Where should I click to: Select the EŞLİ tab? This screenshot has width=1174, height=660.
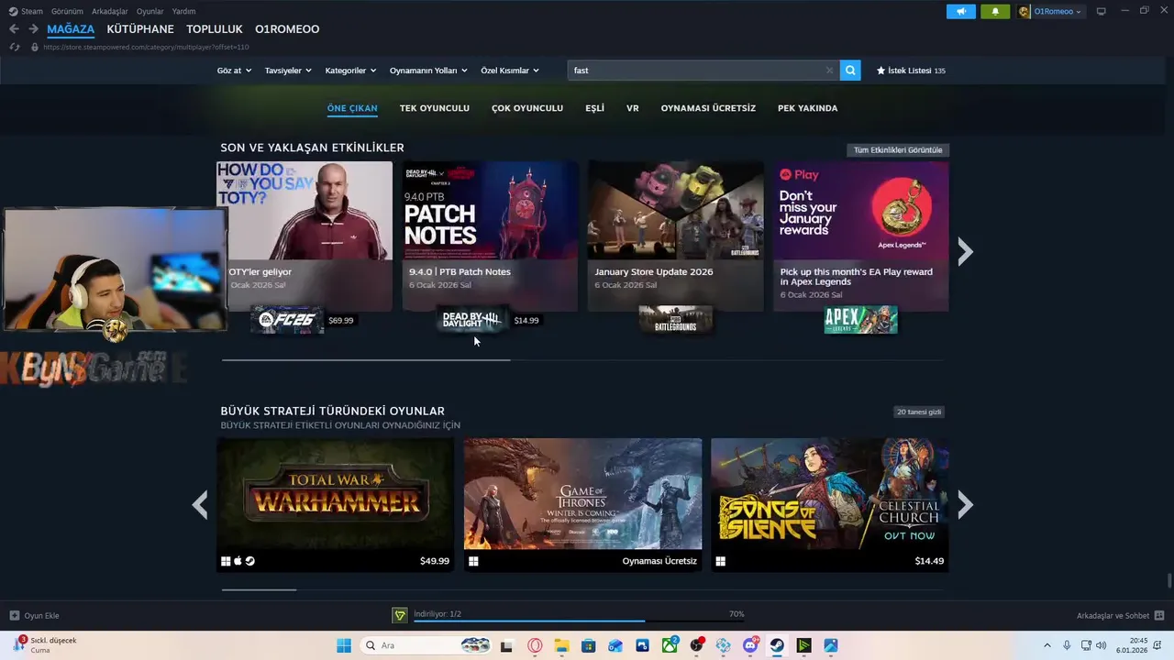[x=594, y=108]
